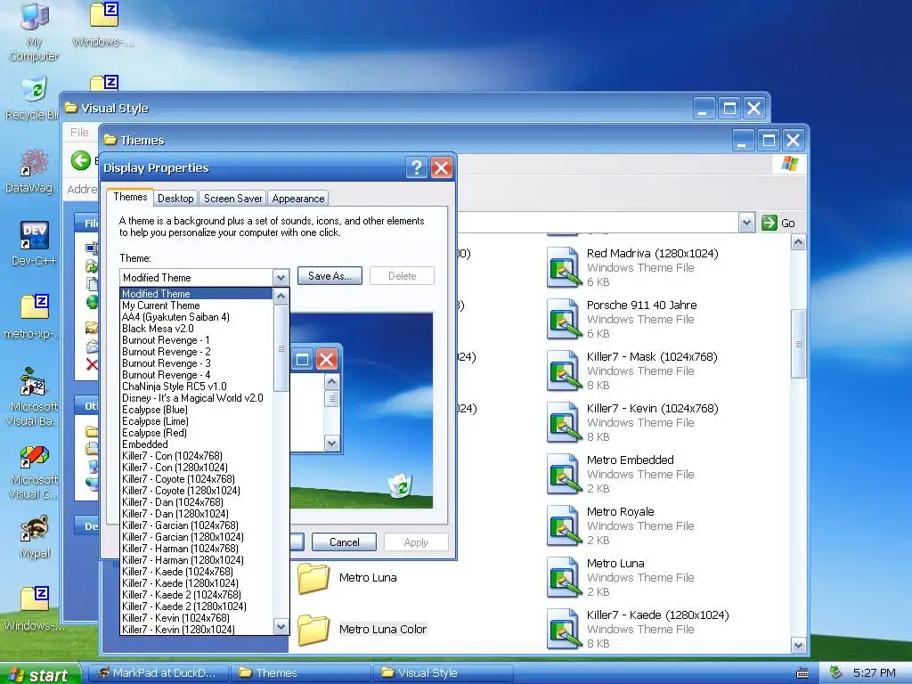
Task: Open the Start menu
Action: [x=39, y=673]
